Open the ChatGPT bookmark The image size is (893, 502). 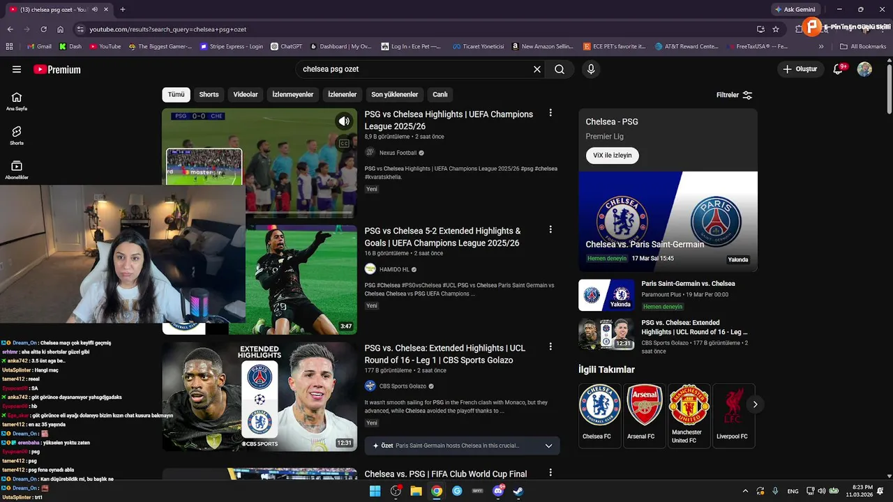pyautogui.click(x=286, y=47)
